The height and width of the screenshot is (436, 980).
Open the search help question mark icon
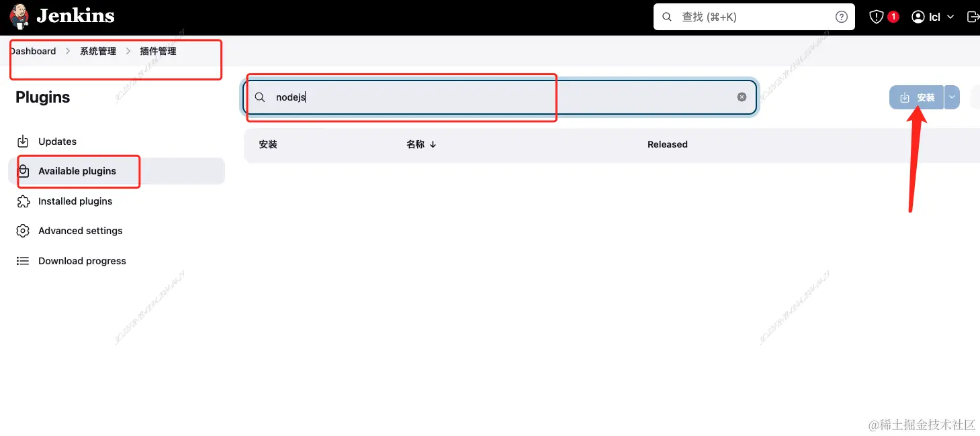(841, 17)
